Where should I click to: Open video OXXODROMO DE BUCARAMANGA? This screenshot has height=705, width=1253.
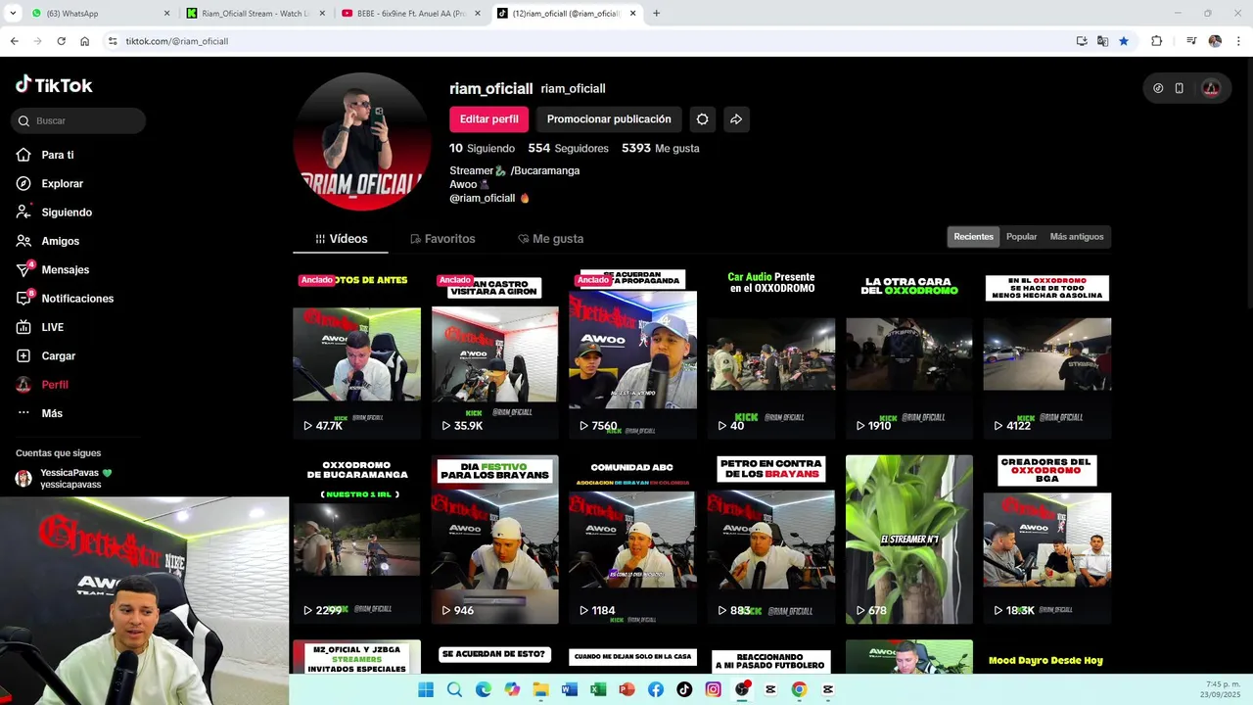(356, 540)
